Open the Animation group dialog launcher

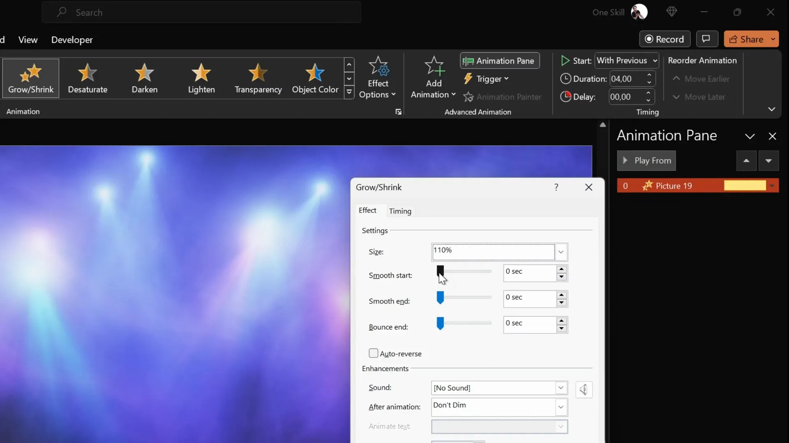point(398,112)
